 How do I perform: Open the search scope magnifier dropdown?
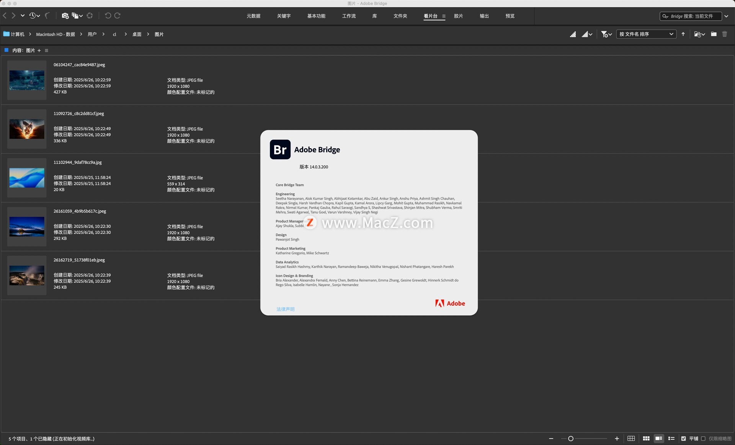[x=665, y=16]
